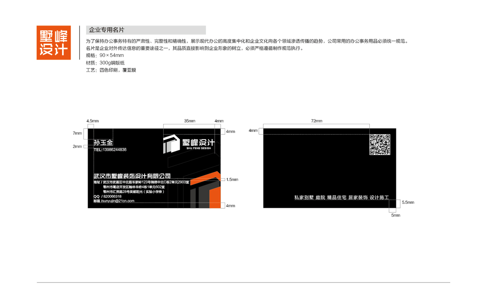This screenshot has height=295, width=487.
Task: Click the 规格：90×54mm line
Action: (x=105, y=56)
